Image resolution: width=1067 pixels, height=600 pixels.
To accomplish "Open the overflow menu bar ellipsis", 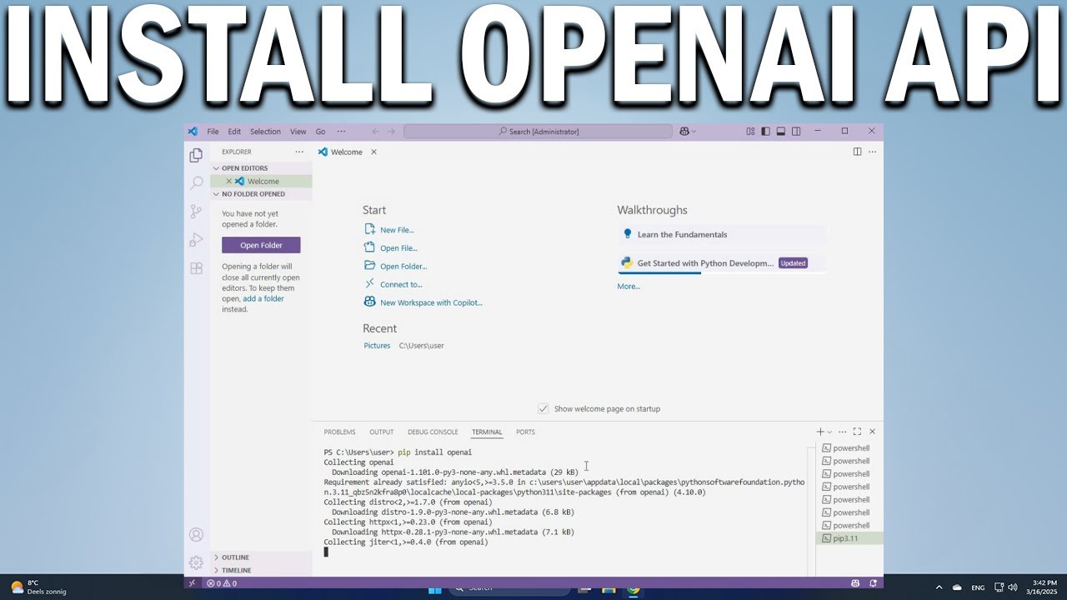I will click(341, 132).
